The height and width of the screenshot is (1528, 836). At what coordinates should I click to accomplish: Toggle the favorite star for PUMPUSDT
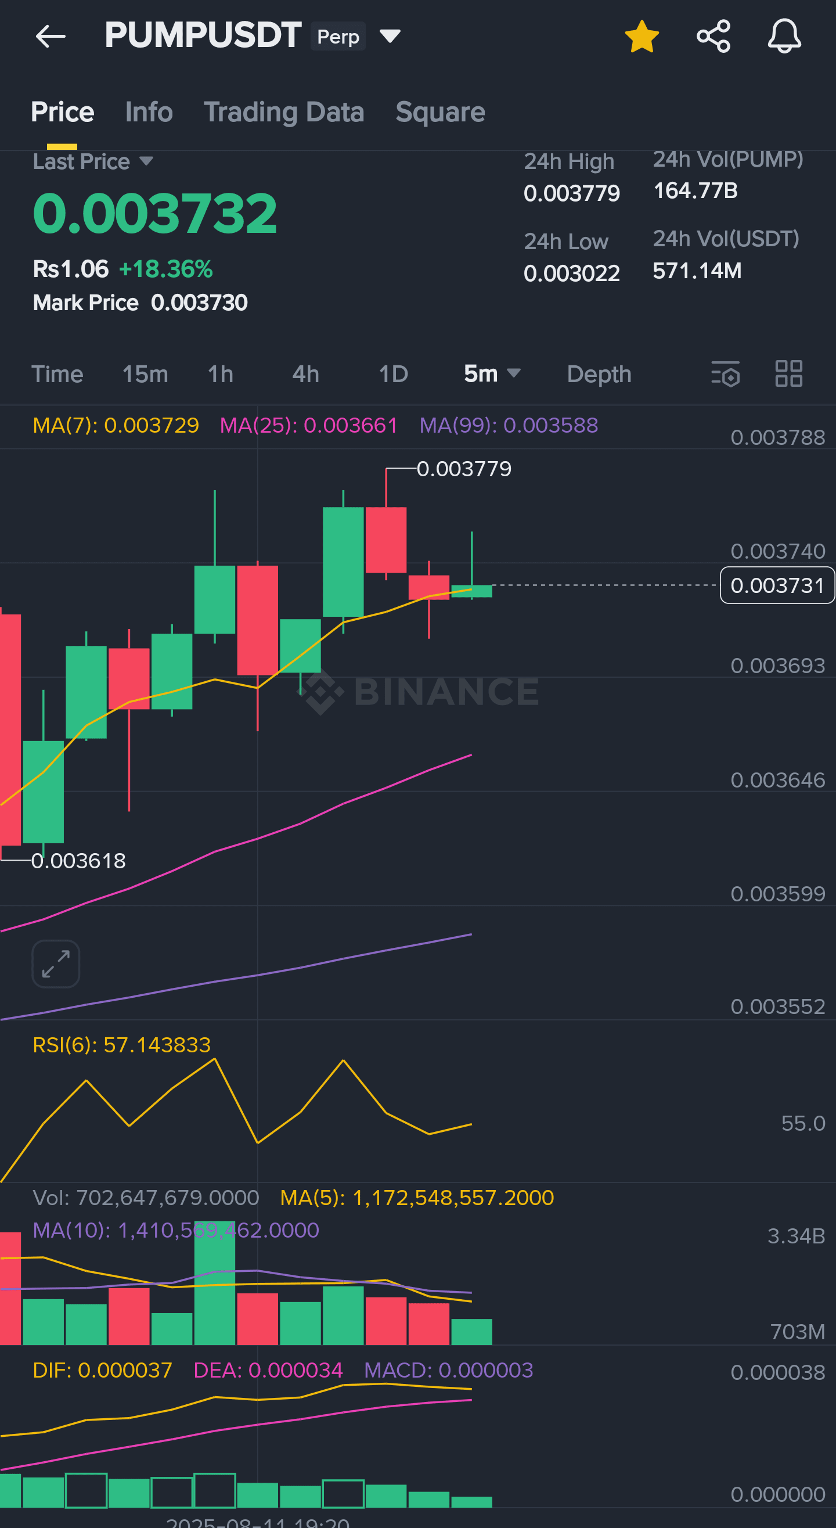tap(642, 37)
